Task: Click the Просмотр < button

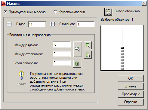Action: pyautogui.click(x=131, y=94)
